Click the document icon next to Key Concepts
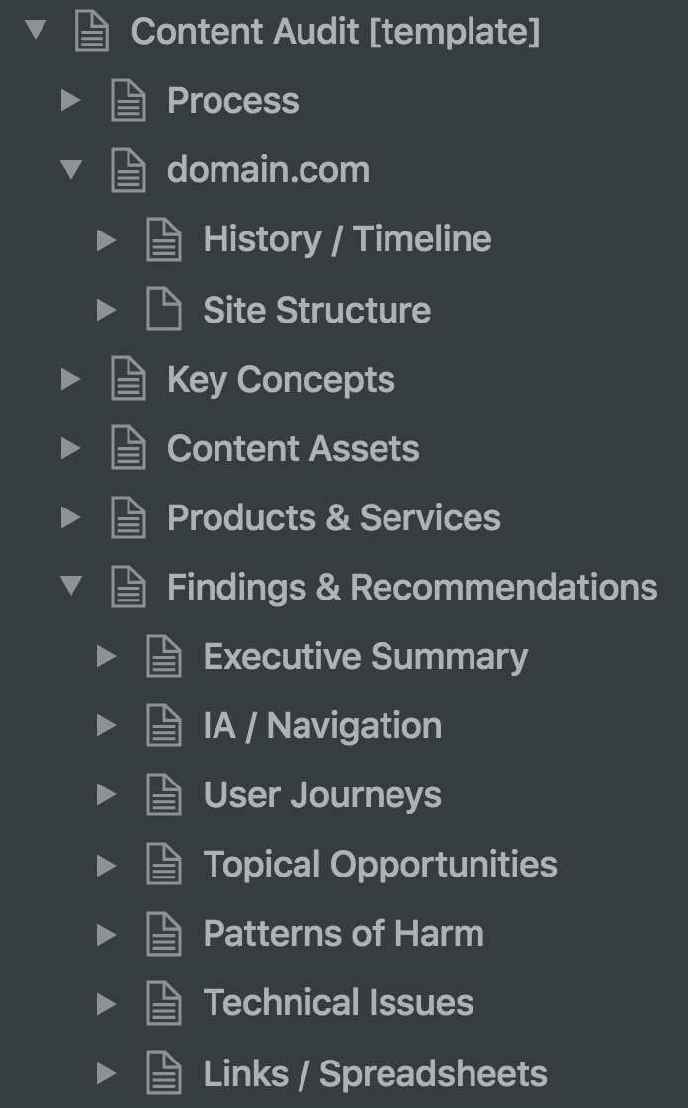 pyautogui.click(x=128, y=378)
